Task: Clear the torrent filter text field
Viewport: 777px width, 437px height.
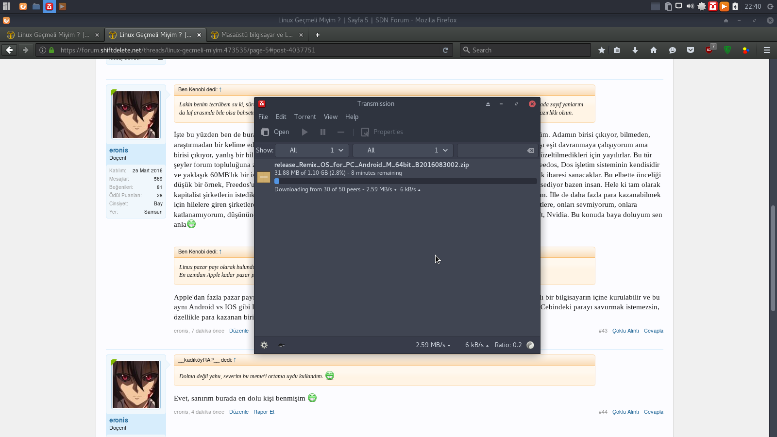Action: [531, 151]
